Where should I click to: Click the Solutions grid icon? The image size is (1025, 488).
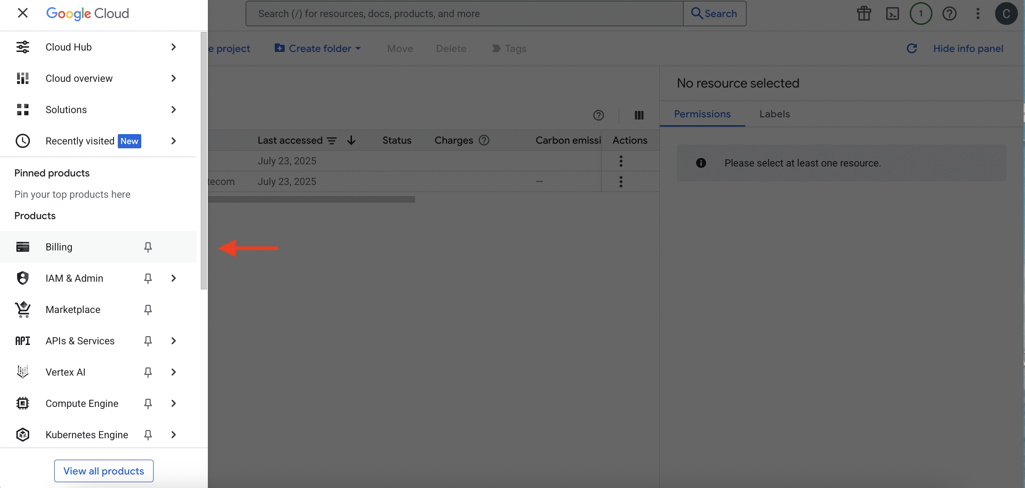[23, 110]
